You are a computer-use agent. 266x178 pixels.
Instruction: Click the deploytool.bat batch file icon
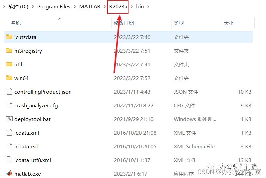(9, 119)
